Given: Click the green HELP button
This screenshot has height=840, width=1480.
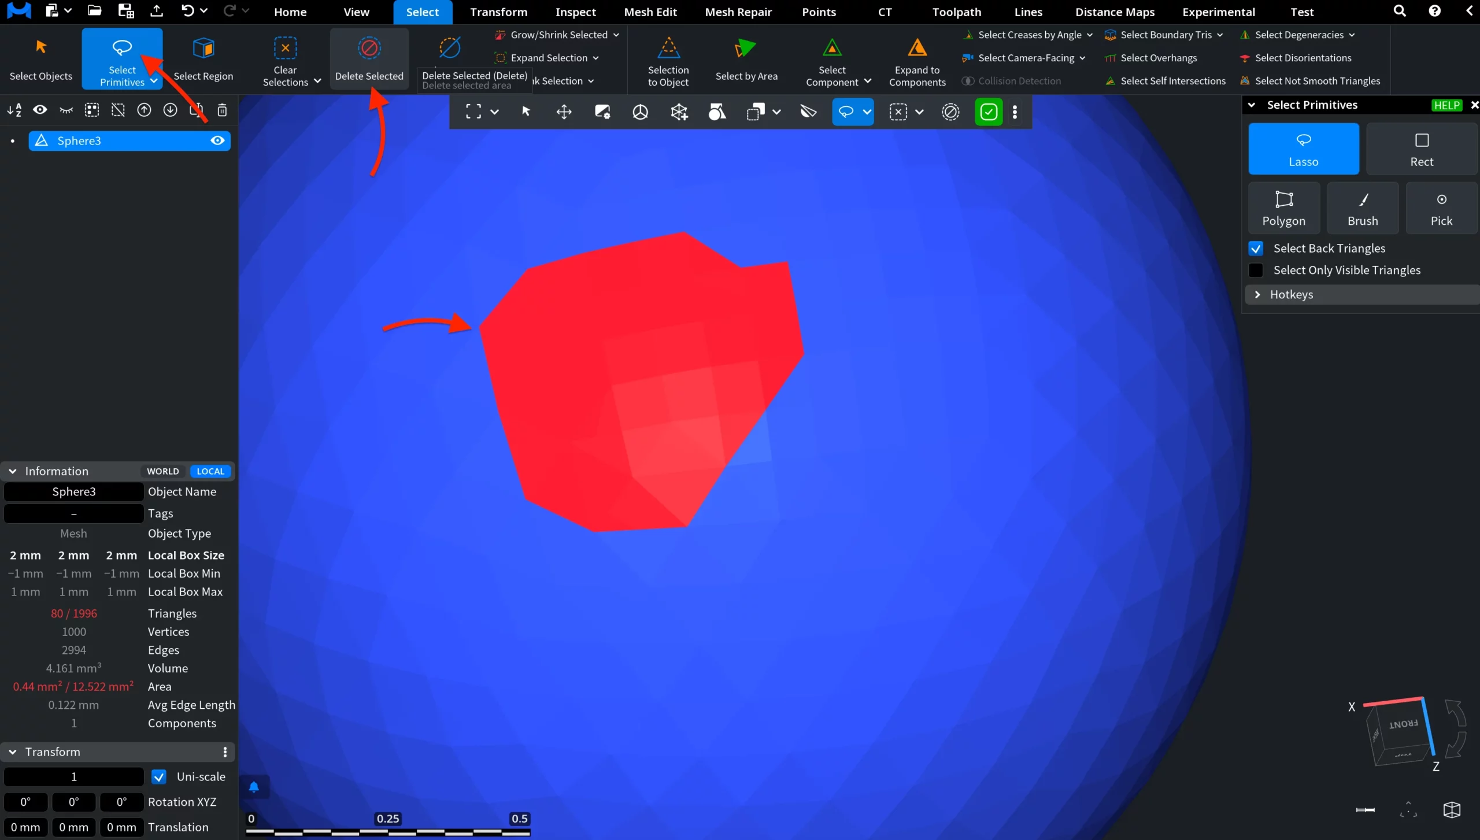Looking at the screenshot, I should (x=1446, y=105).
